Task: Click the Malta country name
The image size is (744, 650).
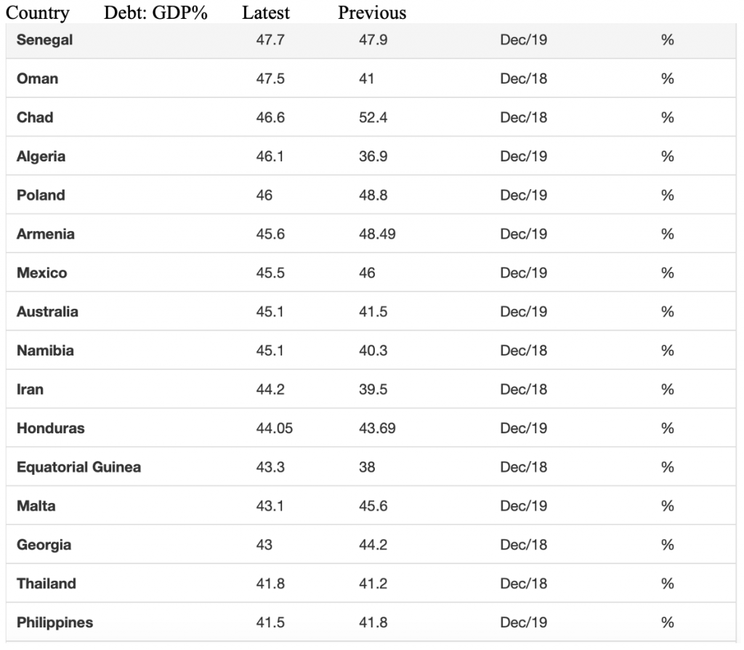Action: pyautogui.click(x=36, y=506)
